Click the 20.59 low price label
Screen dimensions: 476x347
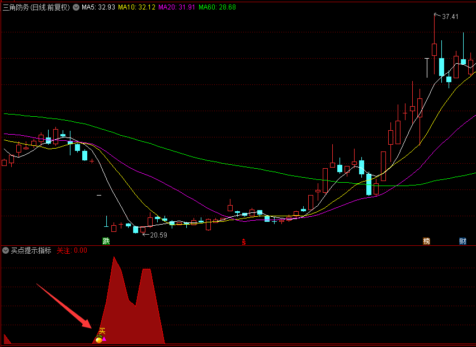point(158,235)
